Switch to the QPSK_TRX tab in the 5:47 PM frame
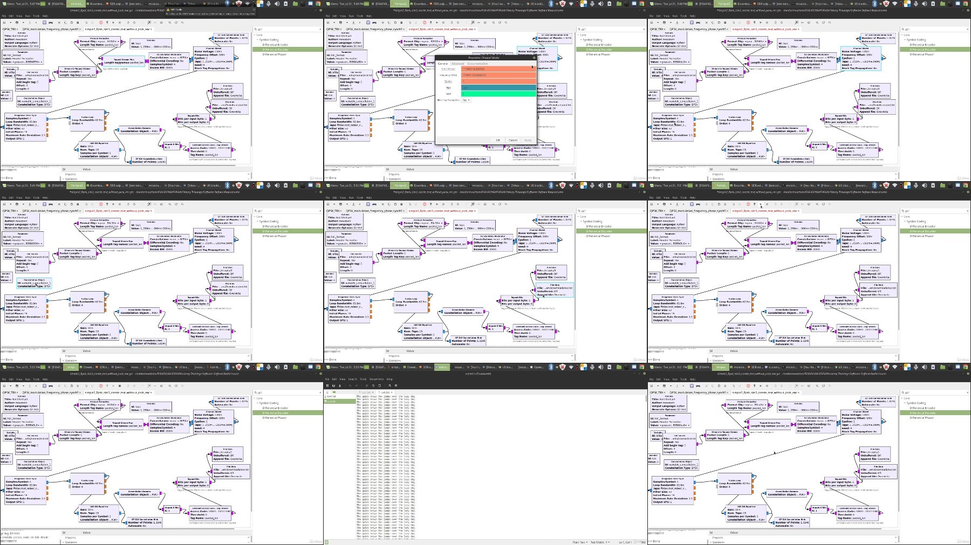Image resolution: width=971 pixels, height=545 pixels. pyautogui.click(x=9, y=29)
